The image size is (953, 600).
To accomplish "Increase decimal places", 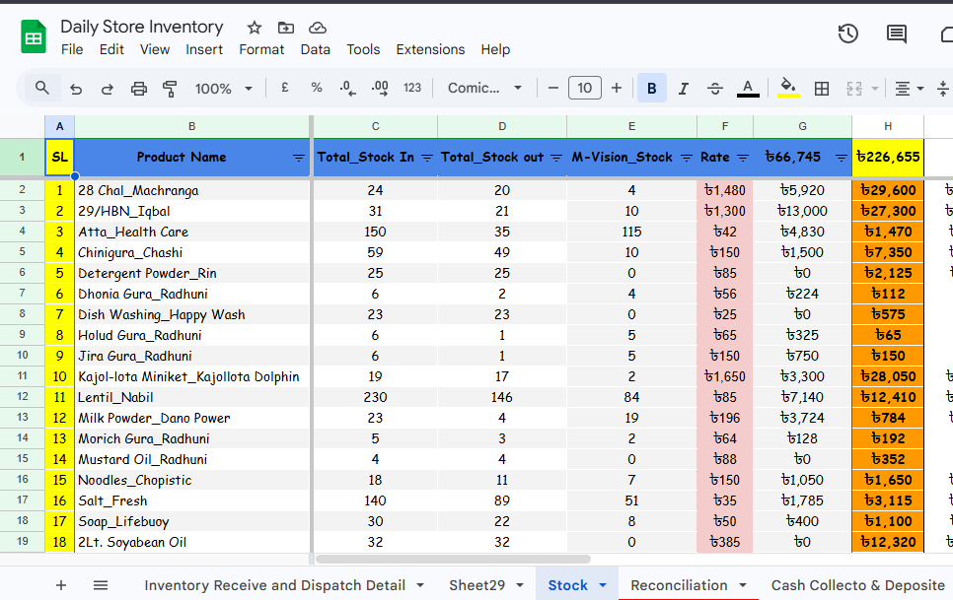I will coord(380,89).
